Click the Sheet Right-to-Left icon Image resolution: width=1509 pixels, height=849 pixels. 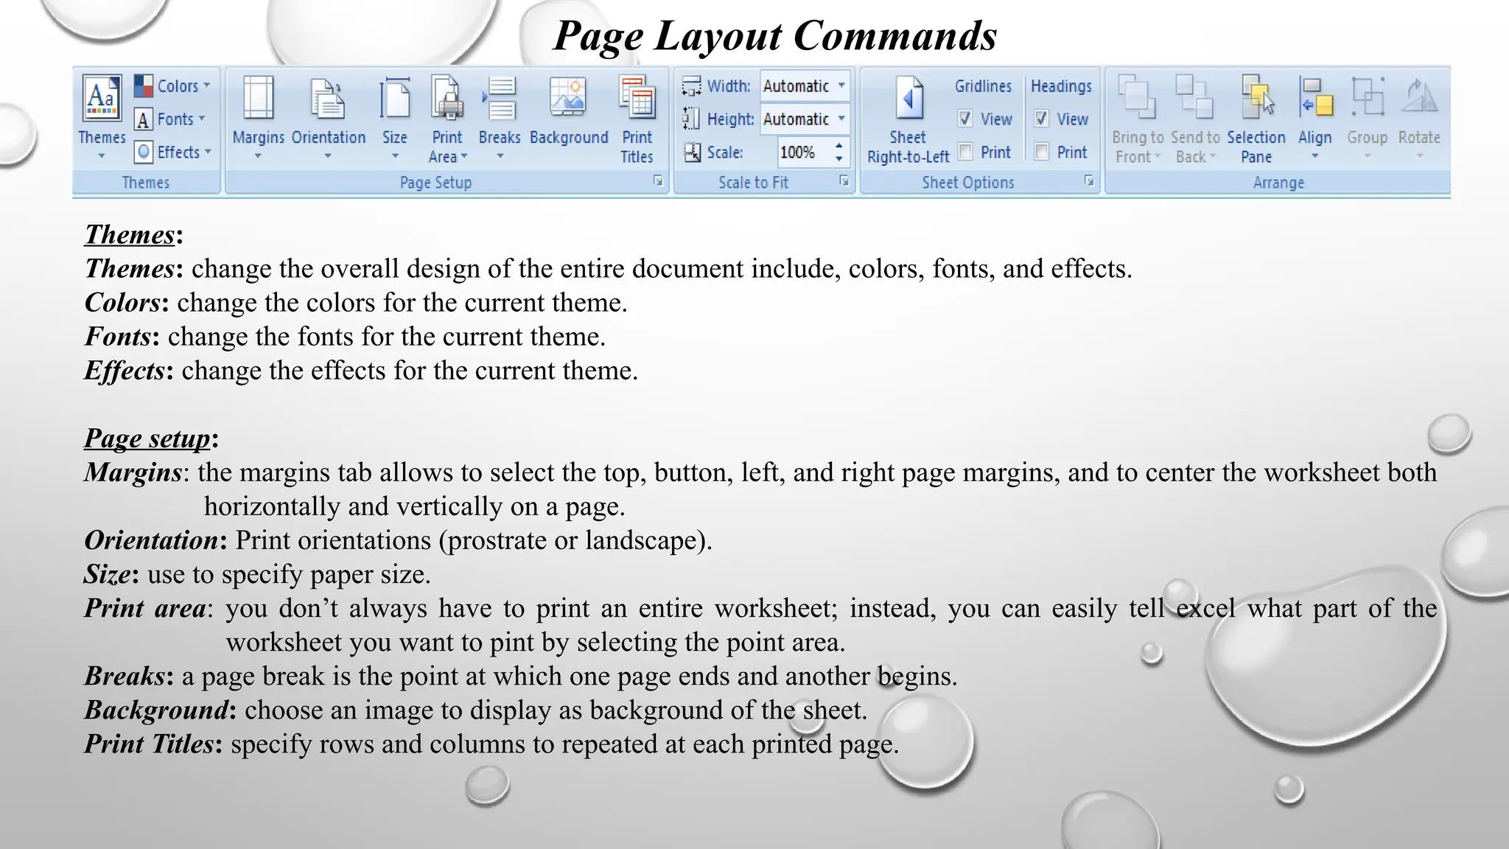pos(908,97)
